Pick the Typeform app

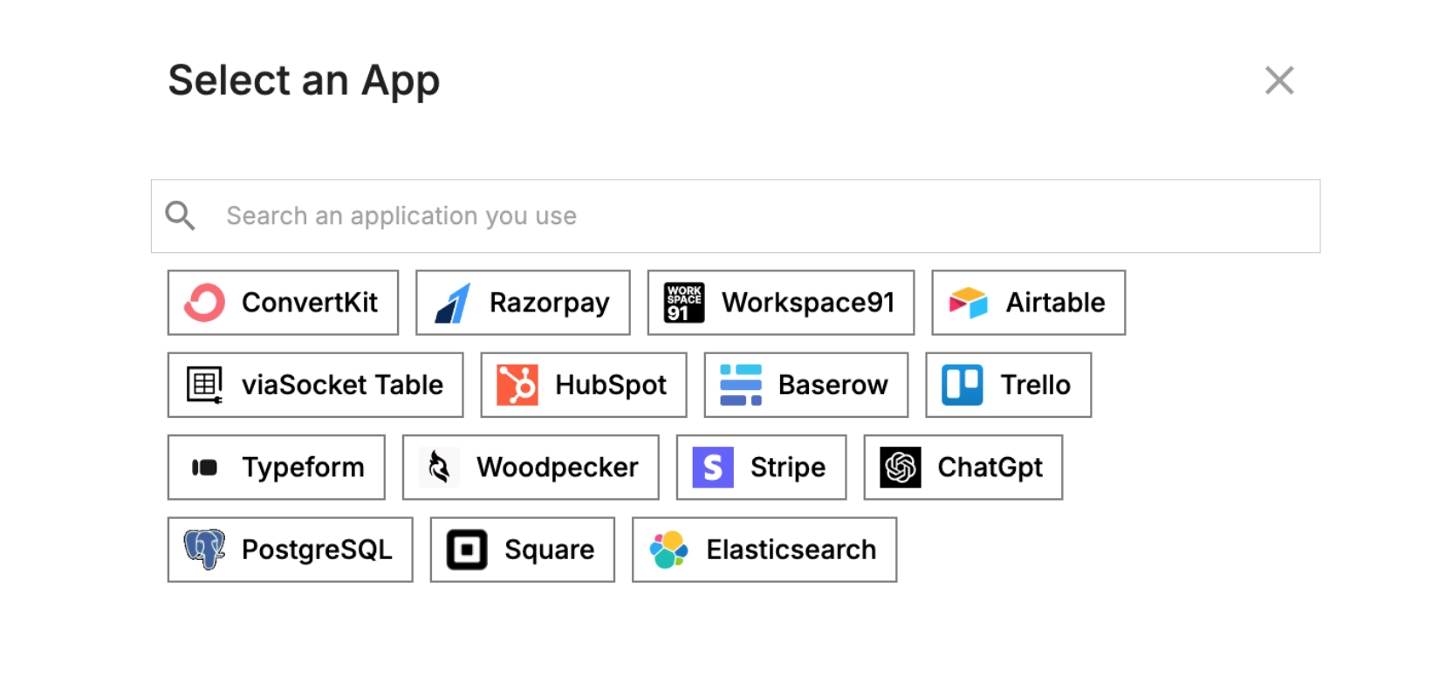[277, 468]
